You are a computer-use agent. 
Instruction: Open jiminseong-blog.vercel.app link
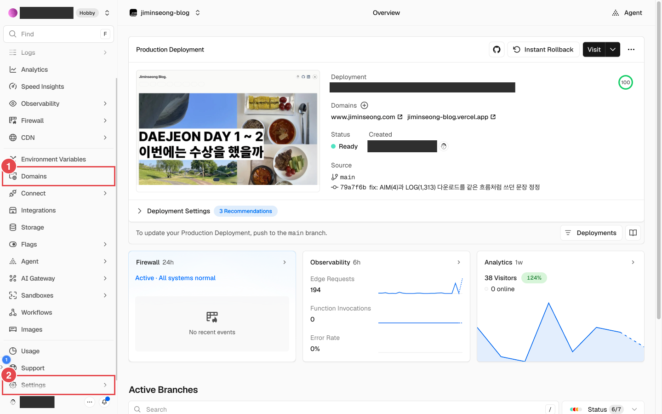click(x=451, y=117)
